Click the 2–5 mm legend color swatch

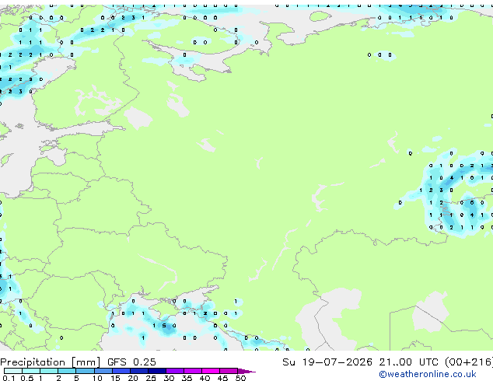coord(67,371)
